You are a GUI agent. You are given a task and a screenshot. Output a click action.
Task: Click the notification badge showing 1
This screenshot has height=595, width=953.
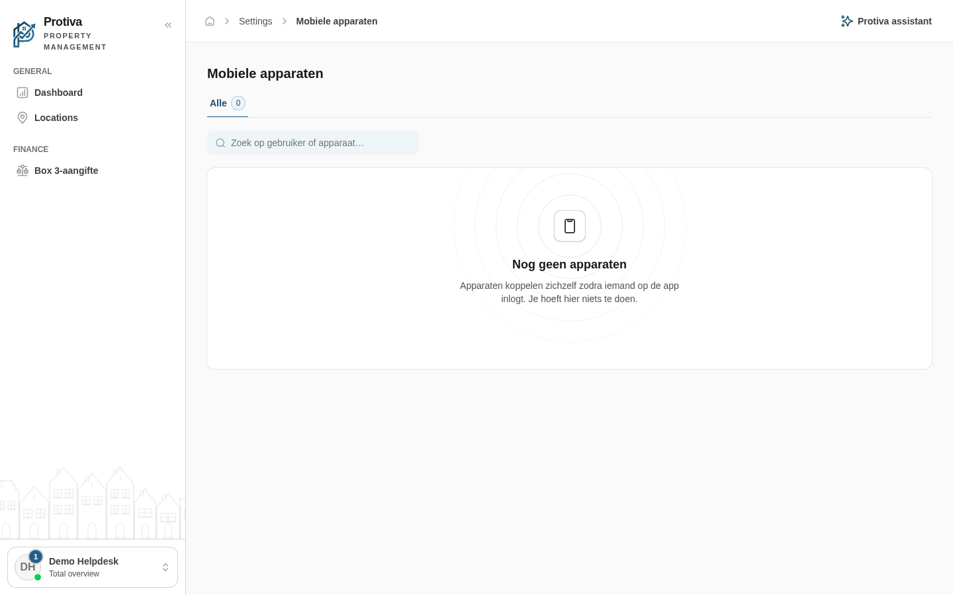point(36,557)
